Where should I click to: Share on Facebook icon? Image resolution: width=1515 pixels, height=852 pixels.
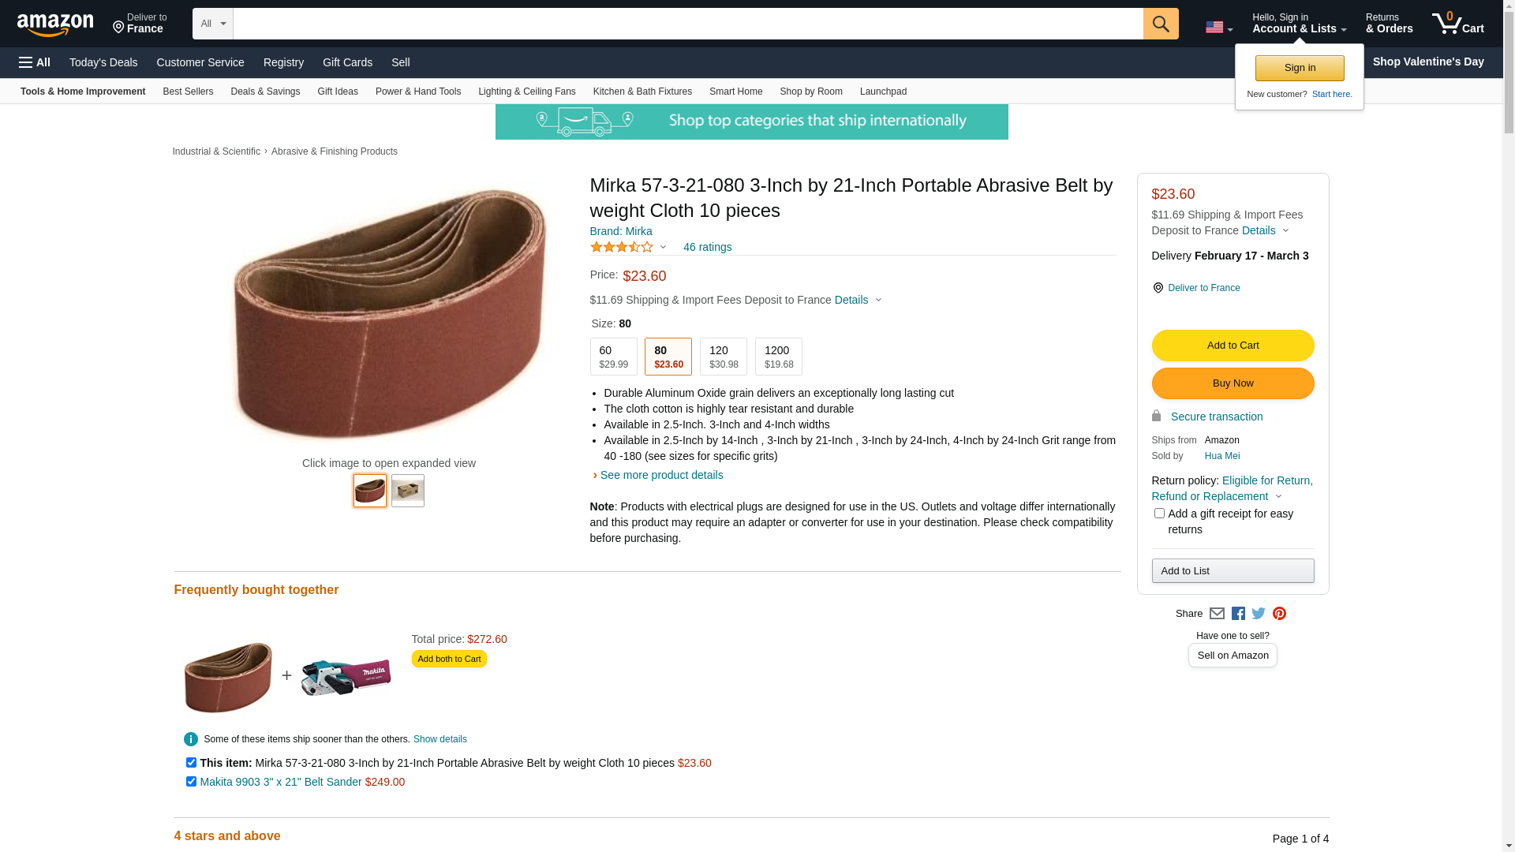click(x=1238, y=614)
